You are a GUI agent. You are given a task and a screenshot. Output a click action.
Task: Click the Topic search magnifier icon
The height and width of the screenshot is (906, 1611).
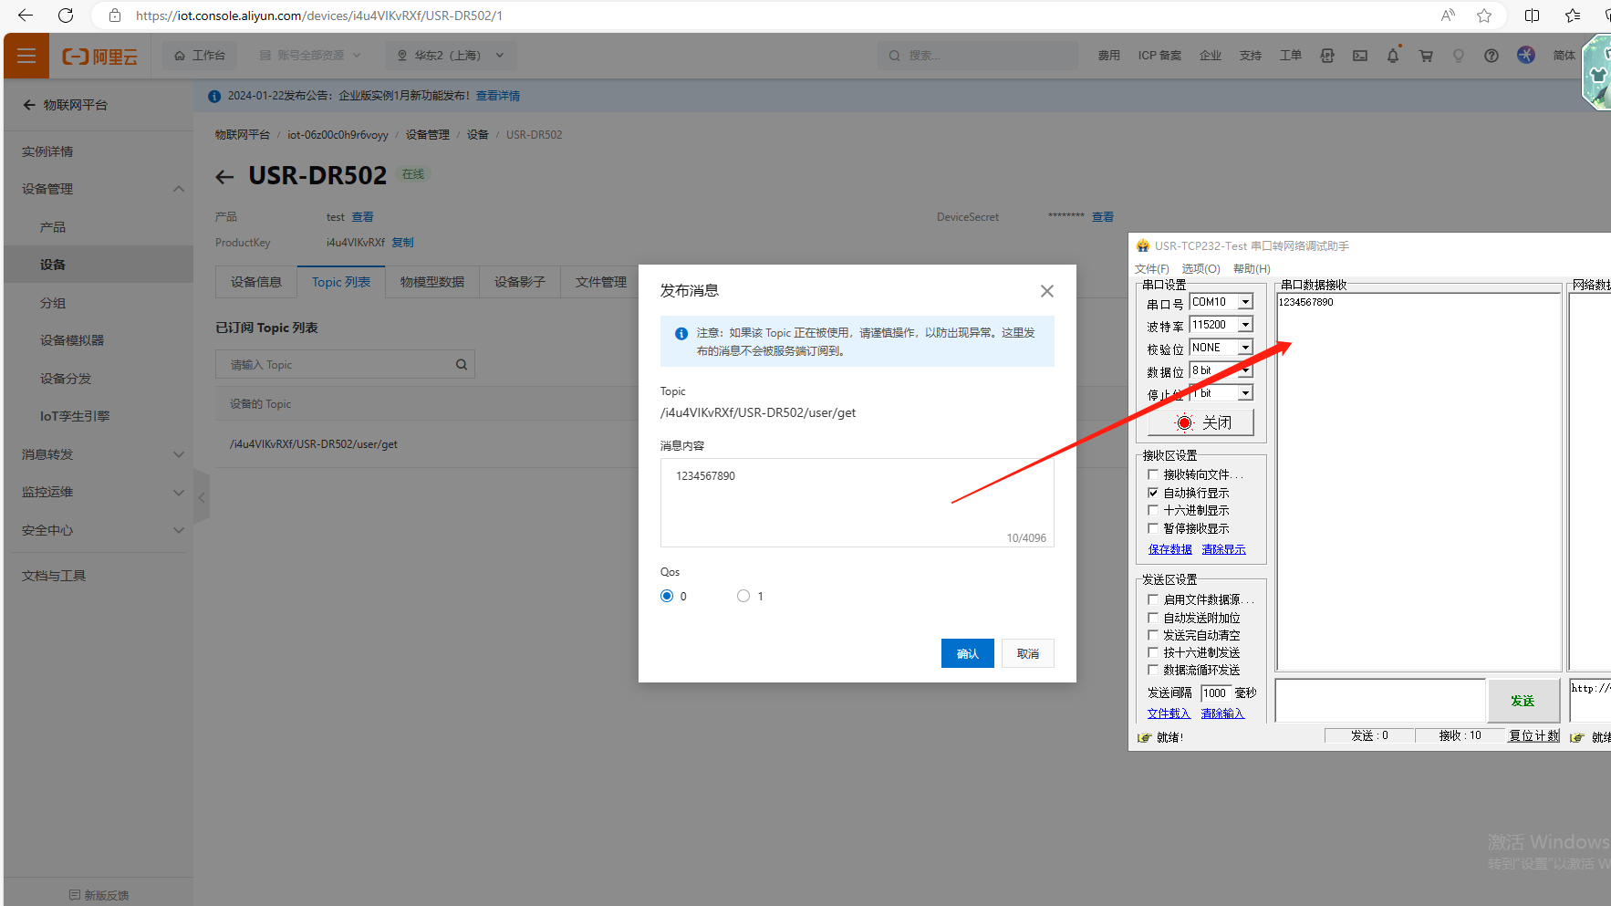pos(462,365)
